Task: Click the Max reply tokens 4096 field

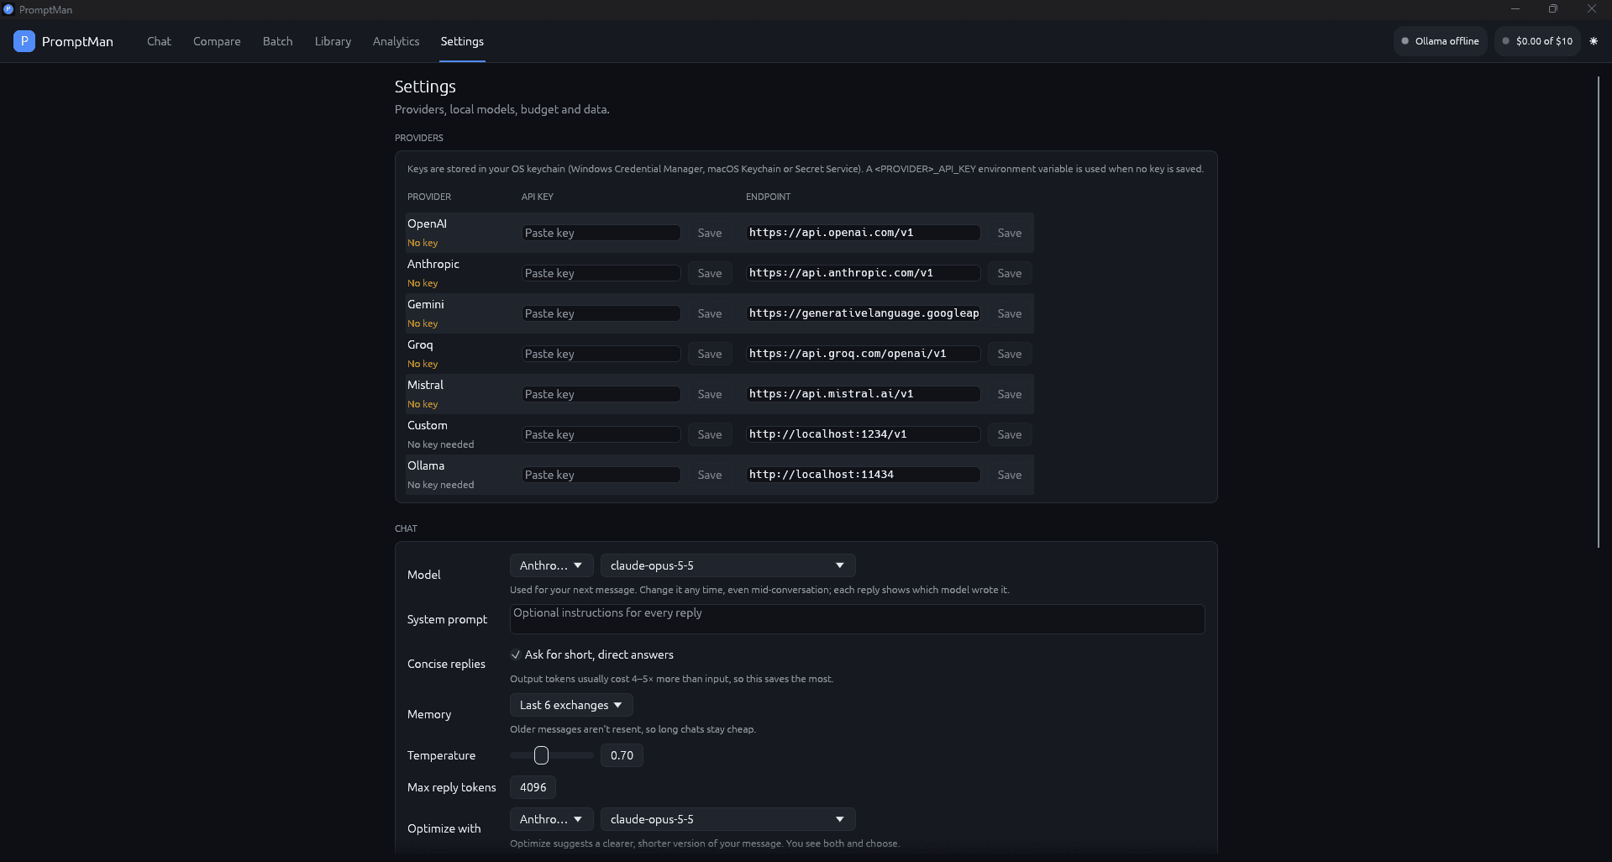Action: coord(533,787)
